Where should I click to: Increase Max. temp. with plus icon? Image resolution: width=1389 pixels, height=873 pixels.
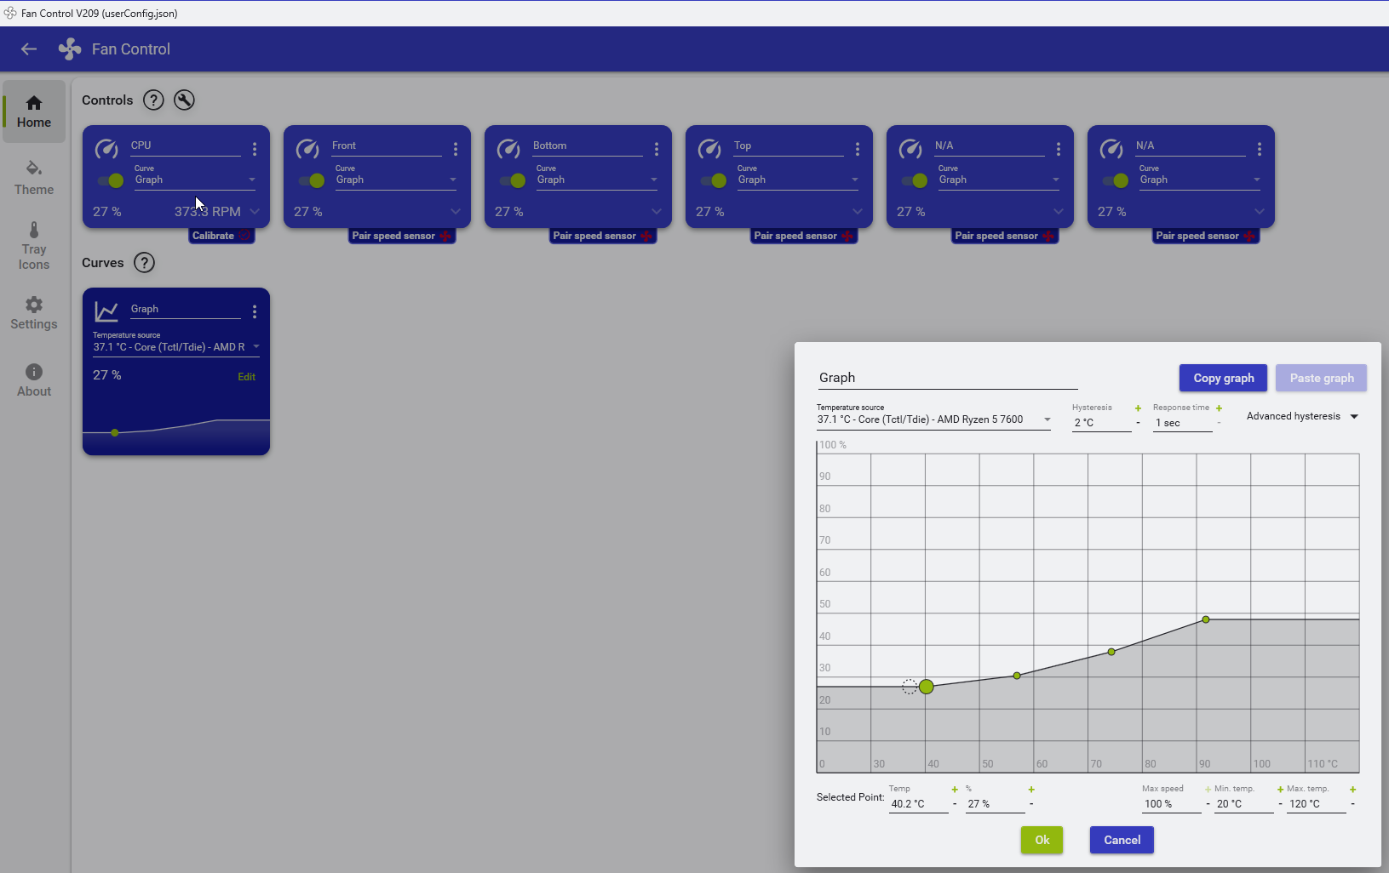1352,790
